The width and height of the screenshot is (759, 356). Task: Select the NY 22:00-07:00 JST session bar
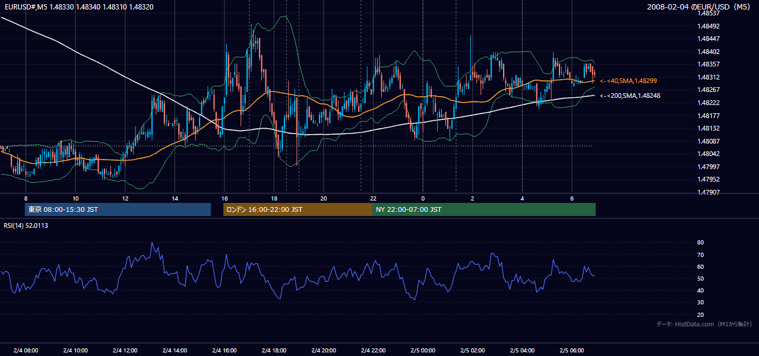coord(484,209)
